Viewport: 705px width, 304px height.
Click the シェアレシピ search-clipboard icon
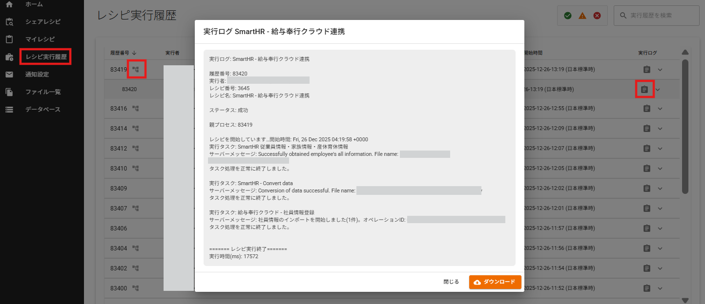tap(9, 22)
